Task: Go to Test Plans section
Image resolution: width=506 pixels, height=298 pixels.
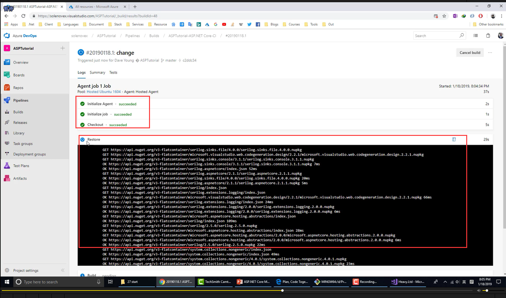Action: 21,166
